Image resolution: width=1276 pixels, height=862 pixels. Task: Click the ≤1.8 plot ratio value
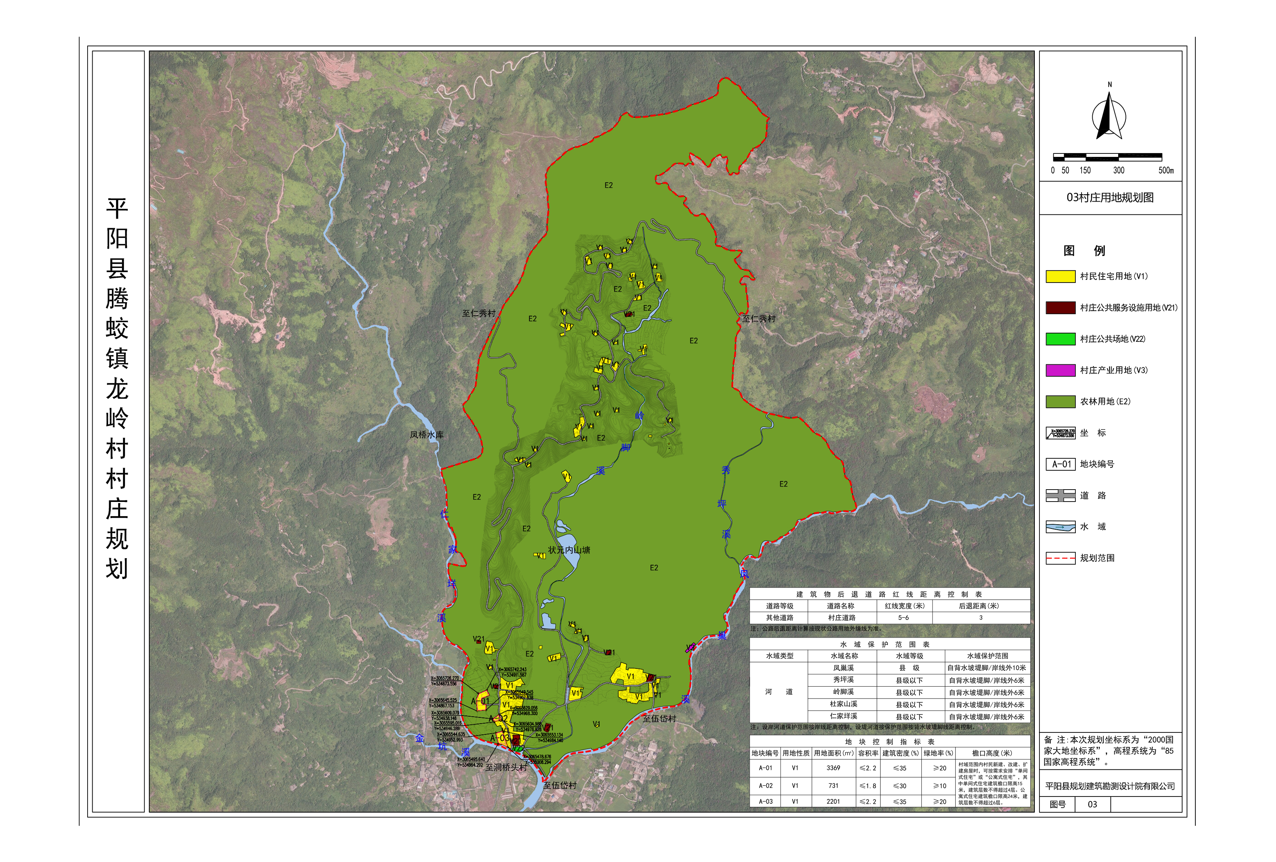867,786
